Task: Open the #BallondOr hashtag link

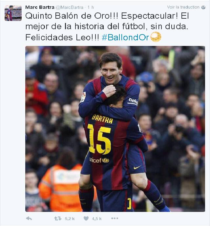Action: (x=125, y=37)
